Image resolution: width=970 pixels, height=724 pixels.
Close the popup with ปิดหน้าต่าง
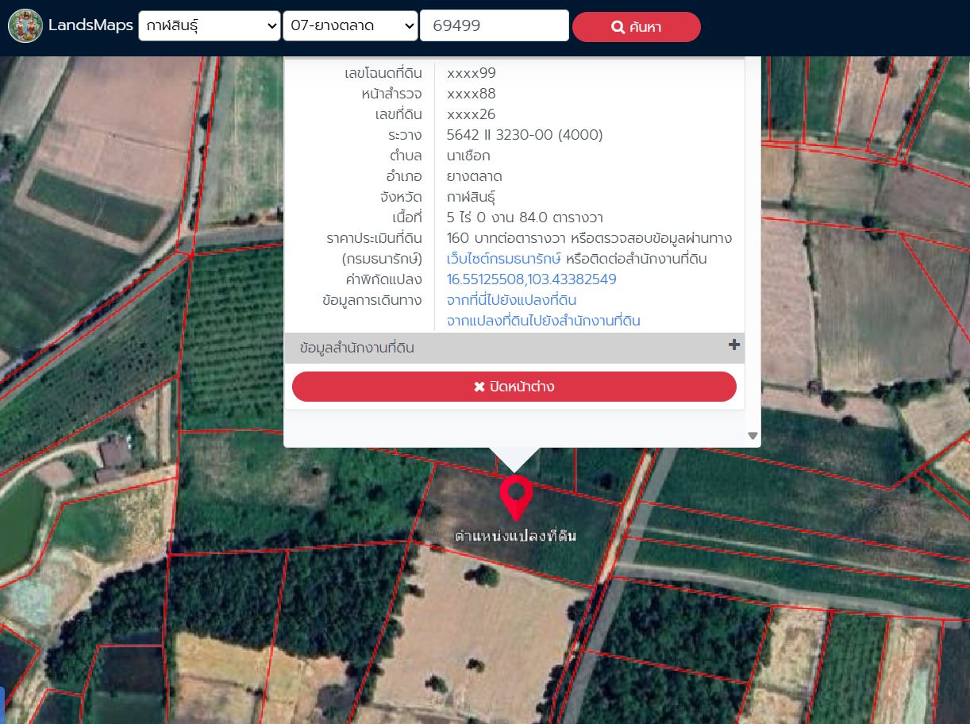click(x=514, y=387)
